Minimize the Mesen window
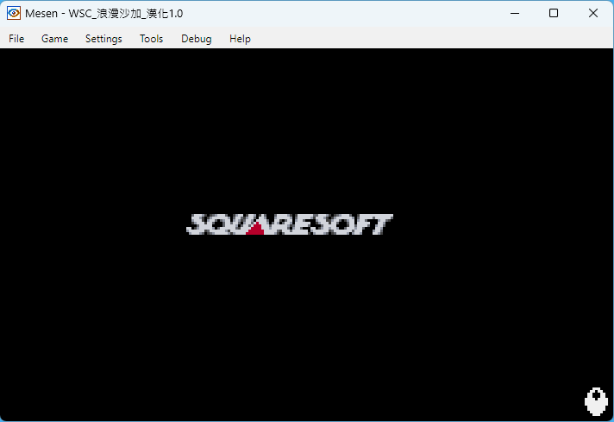Image resolution: width=614 pixels, height=422 pixels. 515,13
